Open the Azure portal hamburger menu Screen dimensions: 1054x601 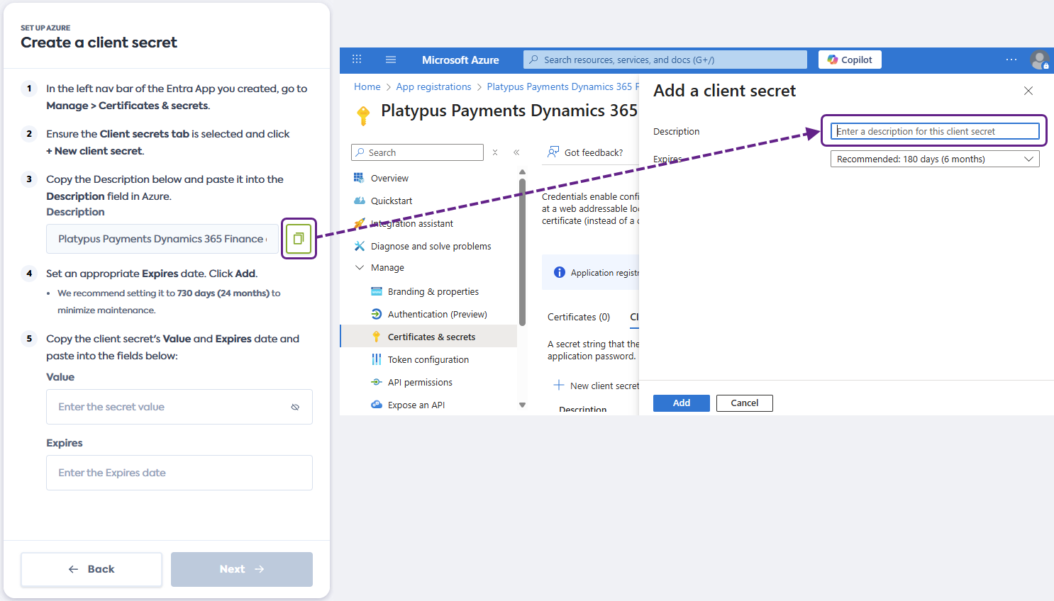391,60
